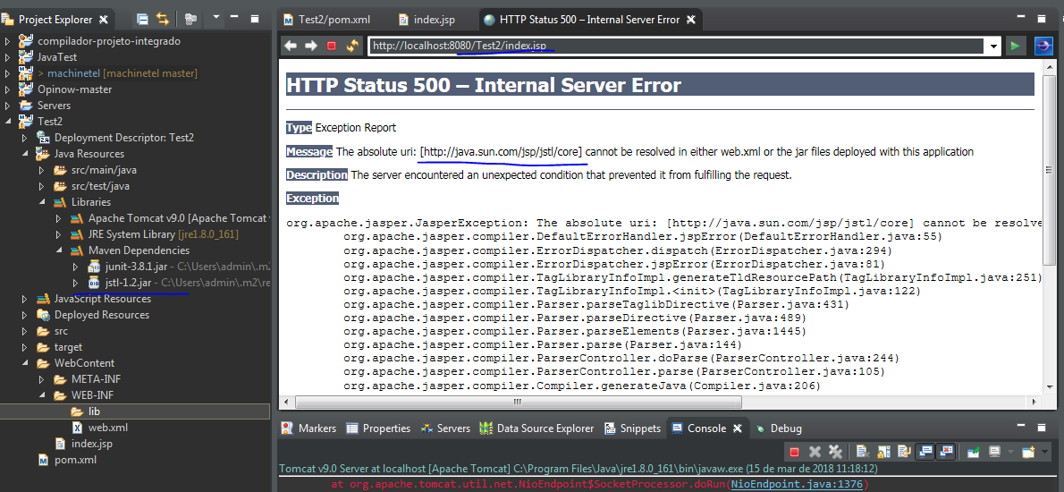Click the browser horizontal scrollbar thumb
Screen dimensions: 1064x492
click(517, 403)
